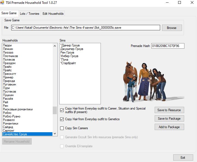Switch to the Lots / Townies tab

pos(30,13)
